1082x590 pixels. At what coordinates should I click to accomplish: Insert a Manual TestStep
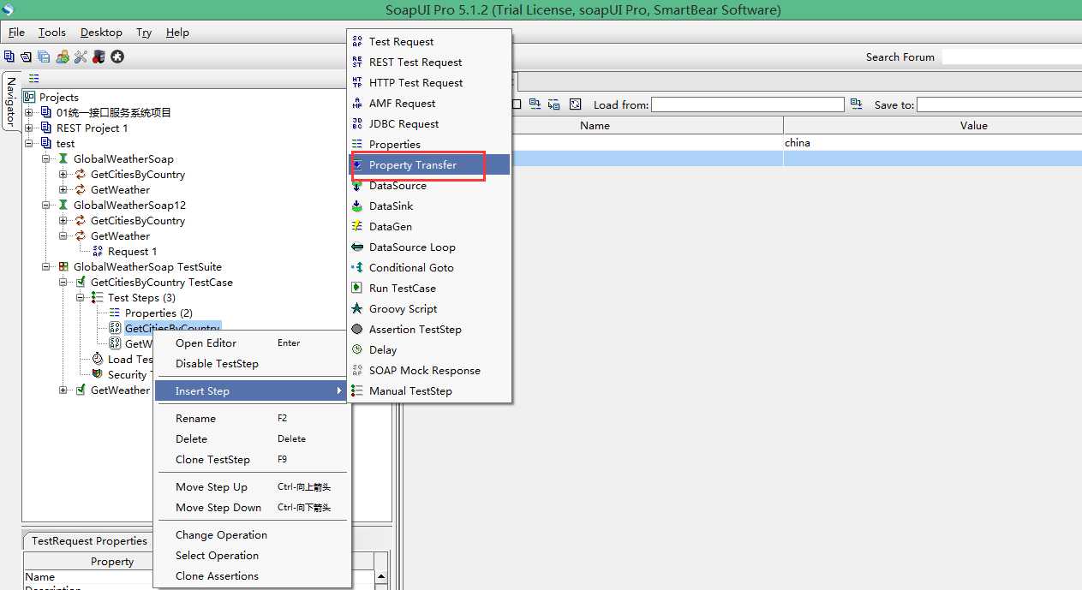point(429,390)
